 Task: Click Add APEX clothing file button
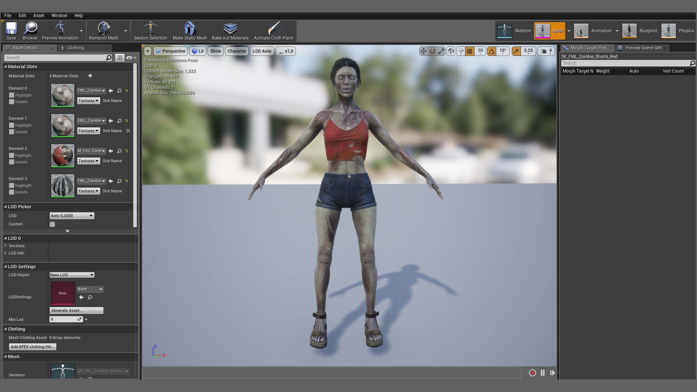(33, 347)
